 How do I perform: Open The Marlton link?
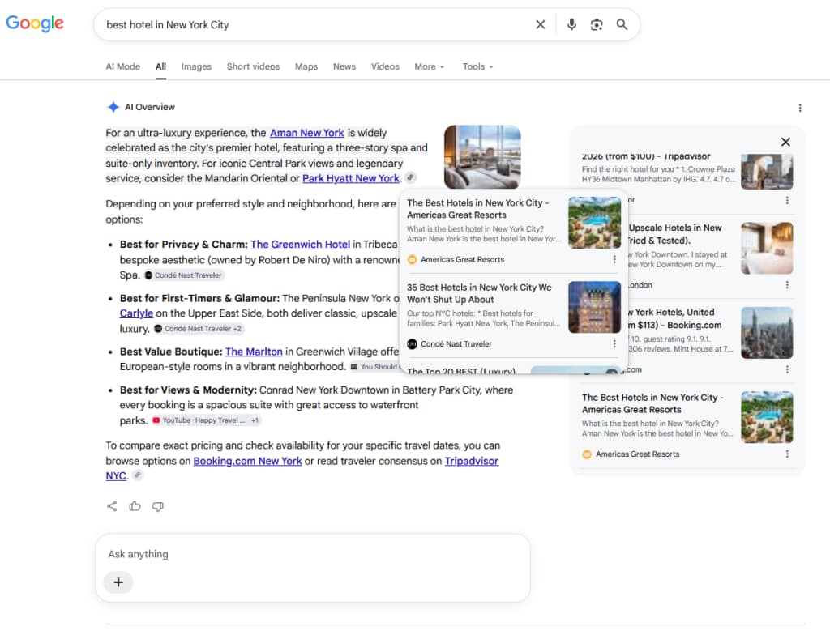(254, 352)
